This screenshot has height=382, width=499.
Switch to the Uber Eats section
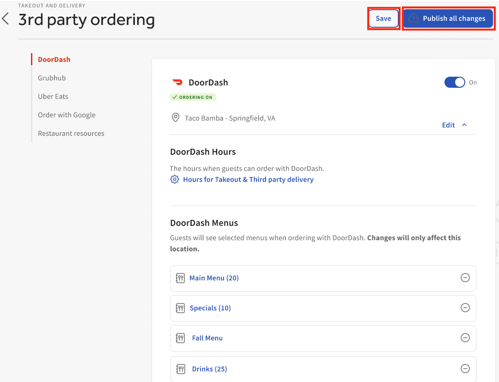point(53,96)
